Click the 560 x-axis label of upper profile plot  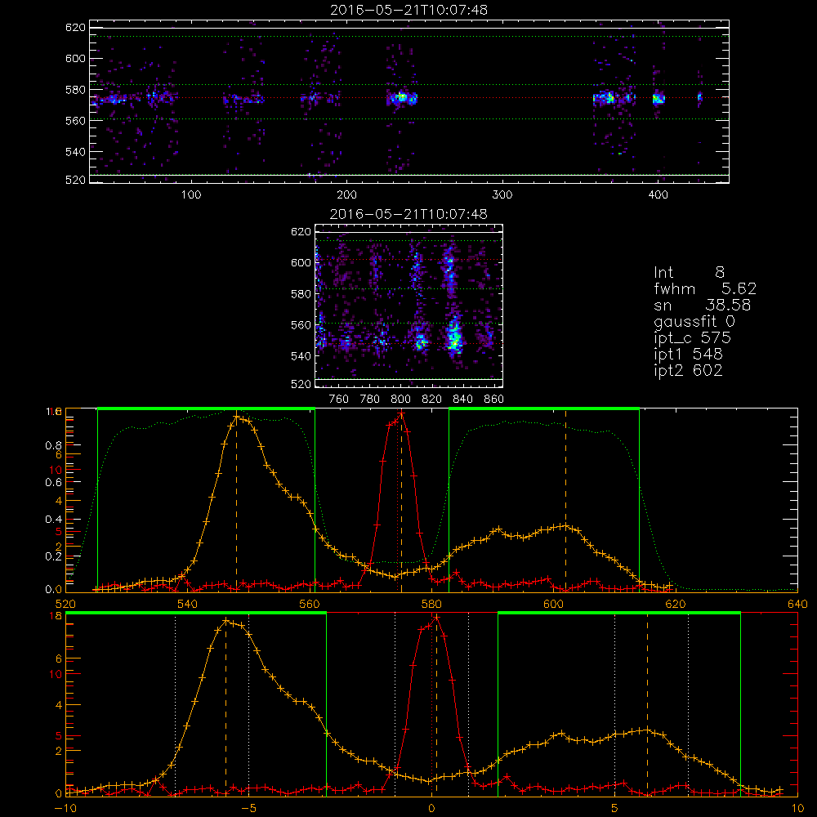(x=310, y=605)
